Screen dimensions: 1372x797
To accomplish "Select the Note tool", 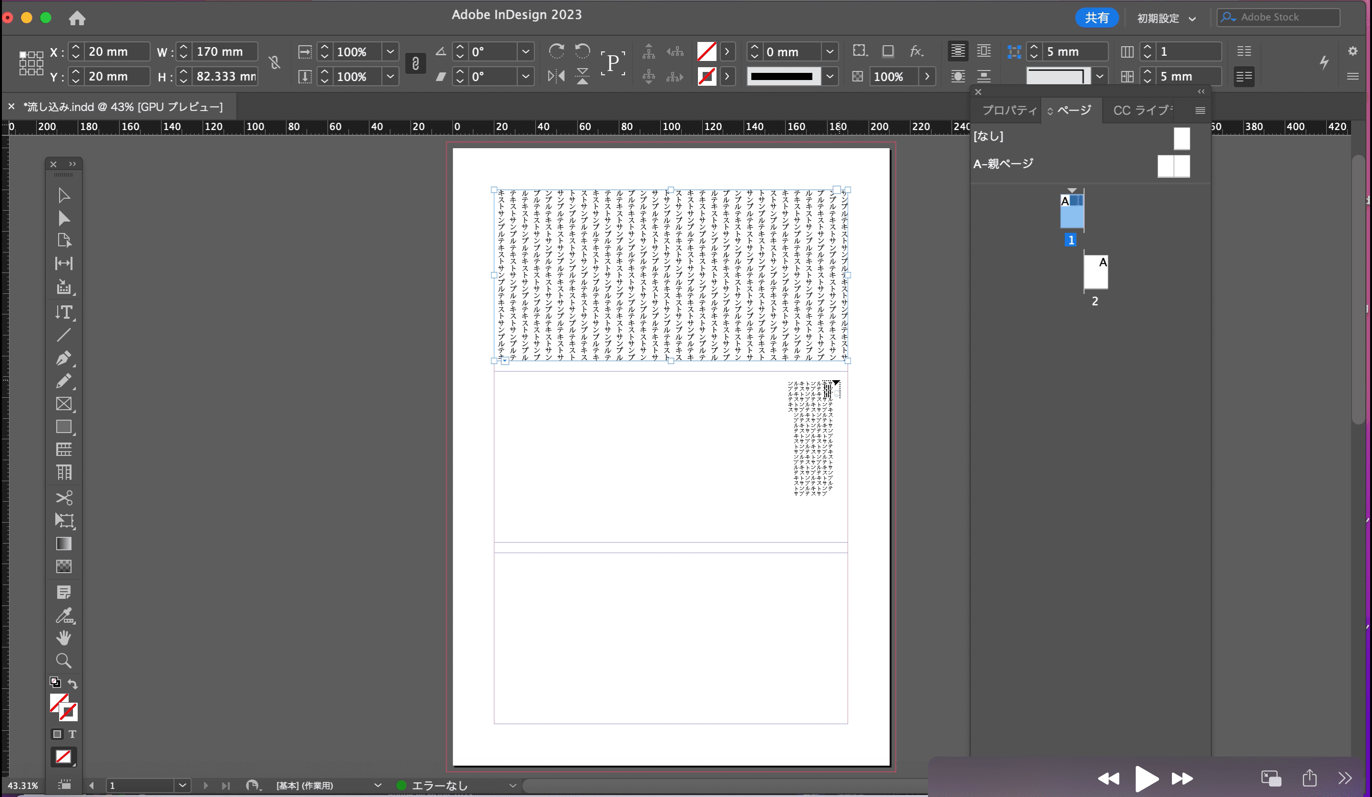I will [64, 592].
